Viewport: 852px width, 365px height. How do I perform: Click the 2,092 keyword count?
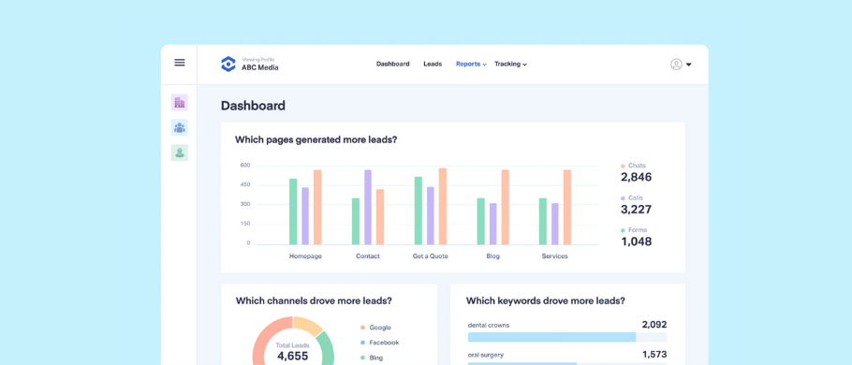(x=654, y=325)
